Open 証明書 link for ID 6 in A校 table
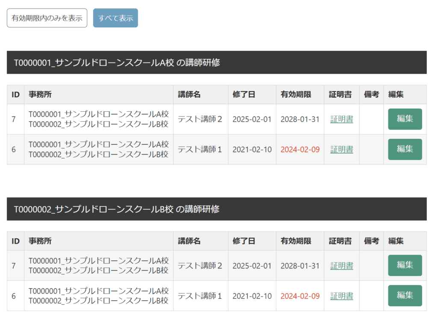Image resolution: width=438 pixels, height=325 pixels. [341, 149]
